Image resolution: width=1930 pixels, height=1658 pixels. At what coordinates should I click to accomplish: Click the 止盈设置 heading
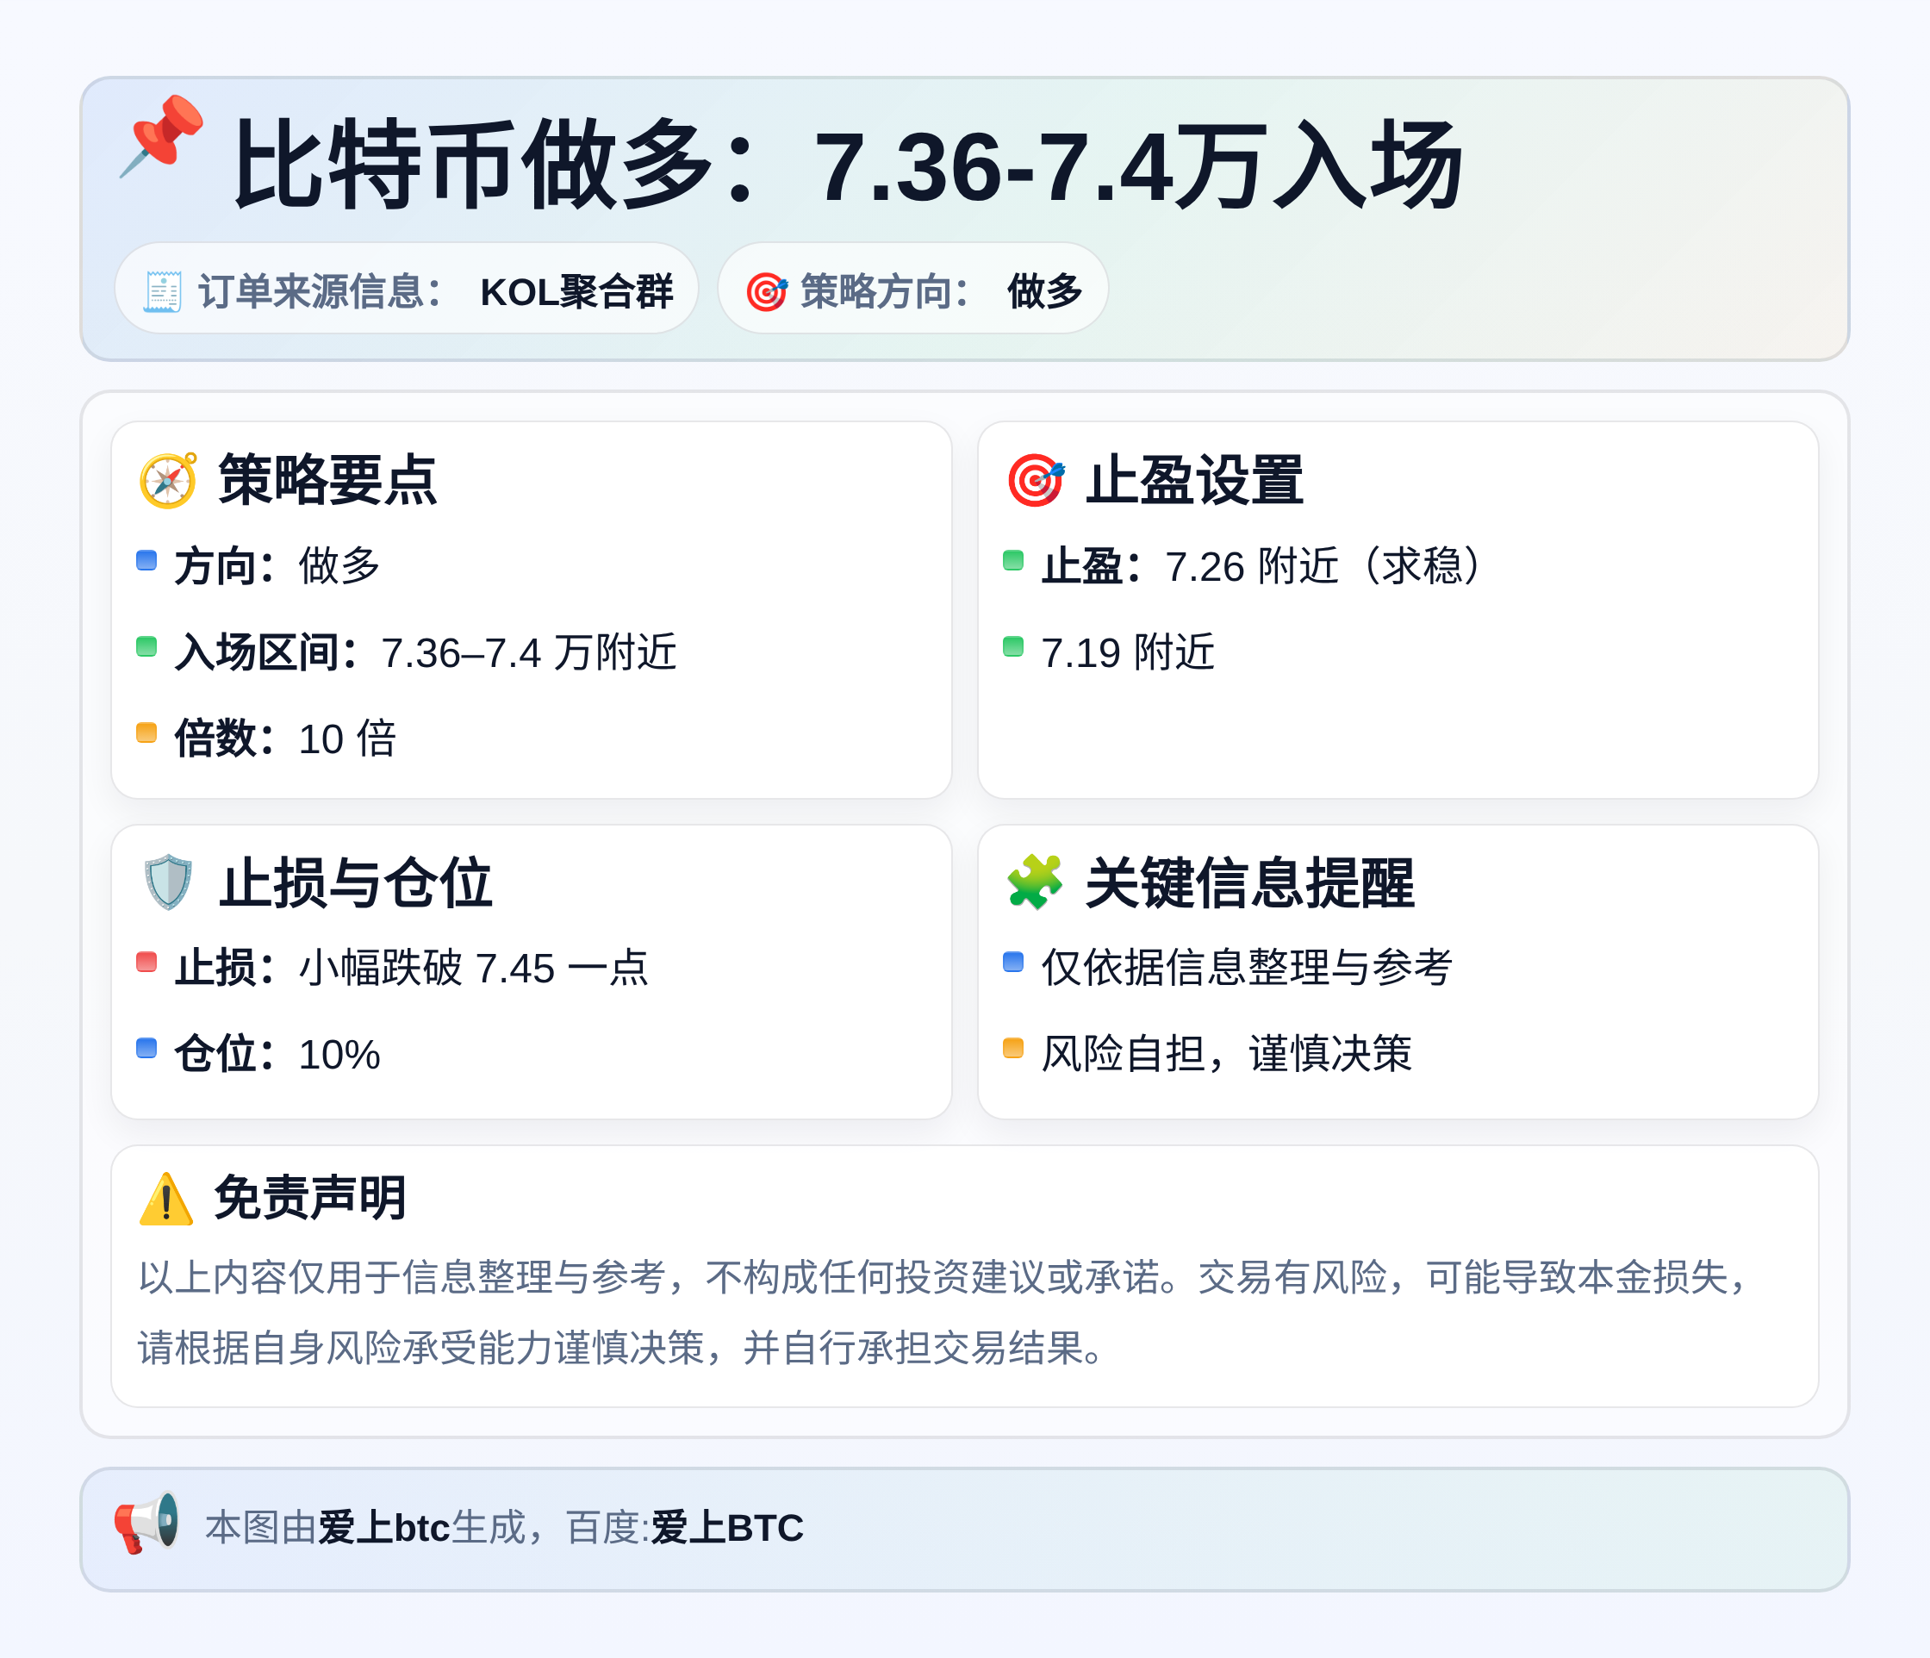tap(1195, 481)
